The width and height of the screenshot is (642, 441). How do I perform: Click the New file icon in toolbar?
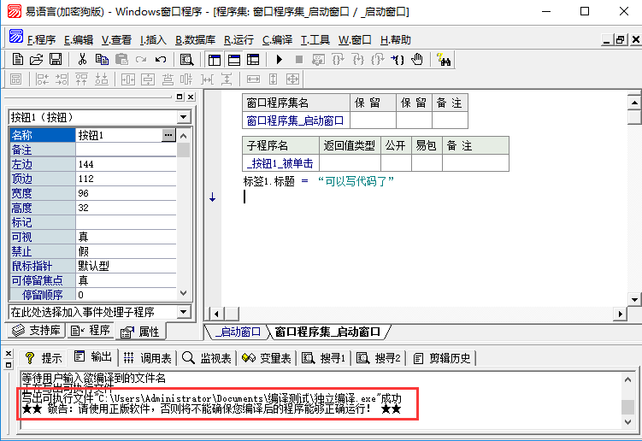[17, 59]
